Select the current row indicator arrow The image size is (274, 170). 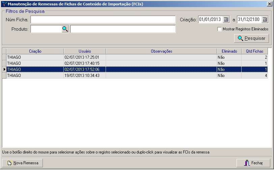(x=4, y=69)
